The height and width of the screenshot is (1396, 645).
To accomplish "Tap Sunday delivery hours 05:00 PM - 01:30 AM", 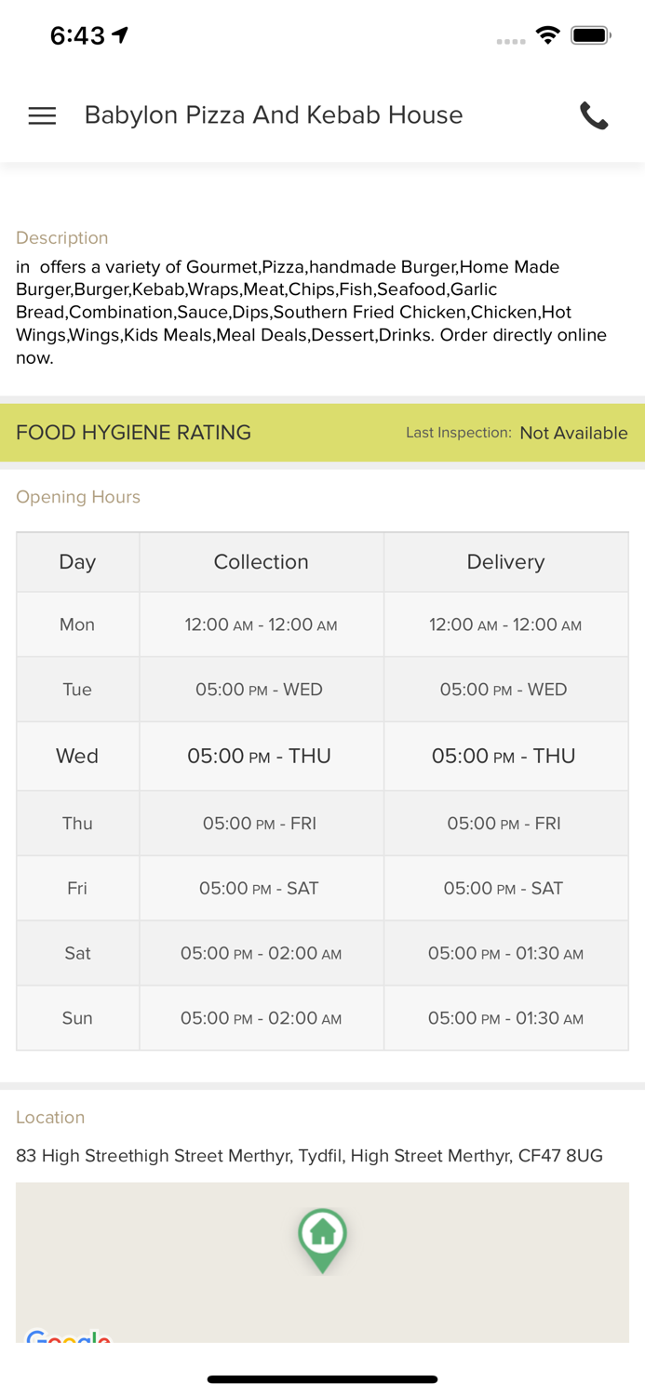I will point(506,1018).
